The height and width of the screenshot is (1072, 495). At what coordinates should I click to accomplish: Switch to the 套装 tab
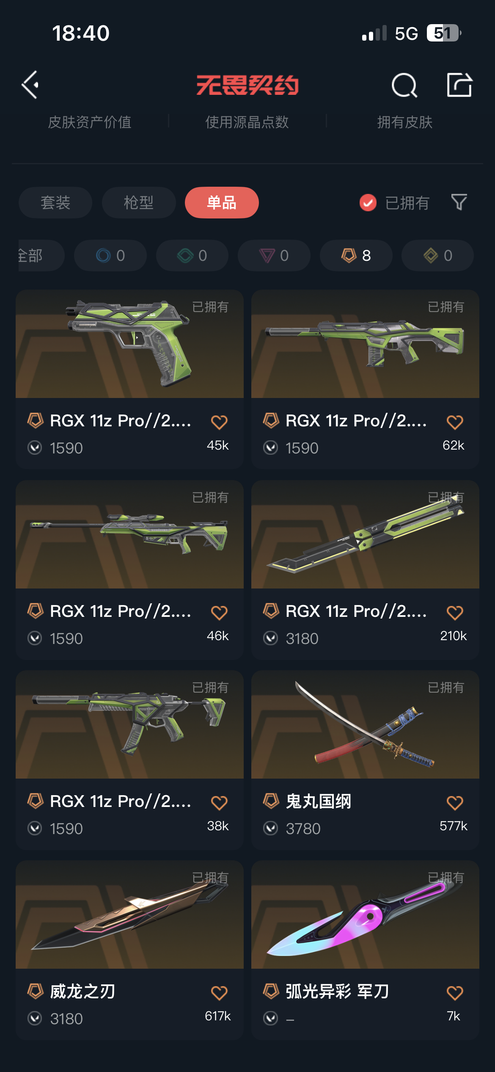(55, 202)
